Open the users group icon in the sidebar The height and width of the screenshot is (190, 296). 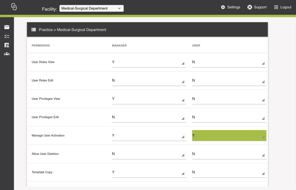pyautogui.click(x=7, y=54)
